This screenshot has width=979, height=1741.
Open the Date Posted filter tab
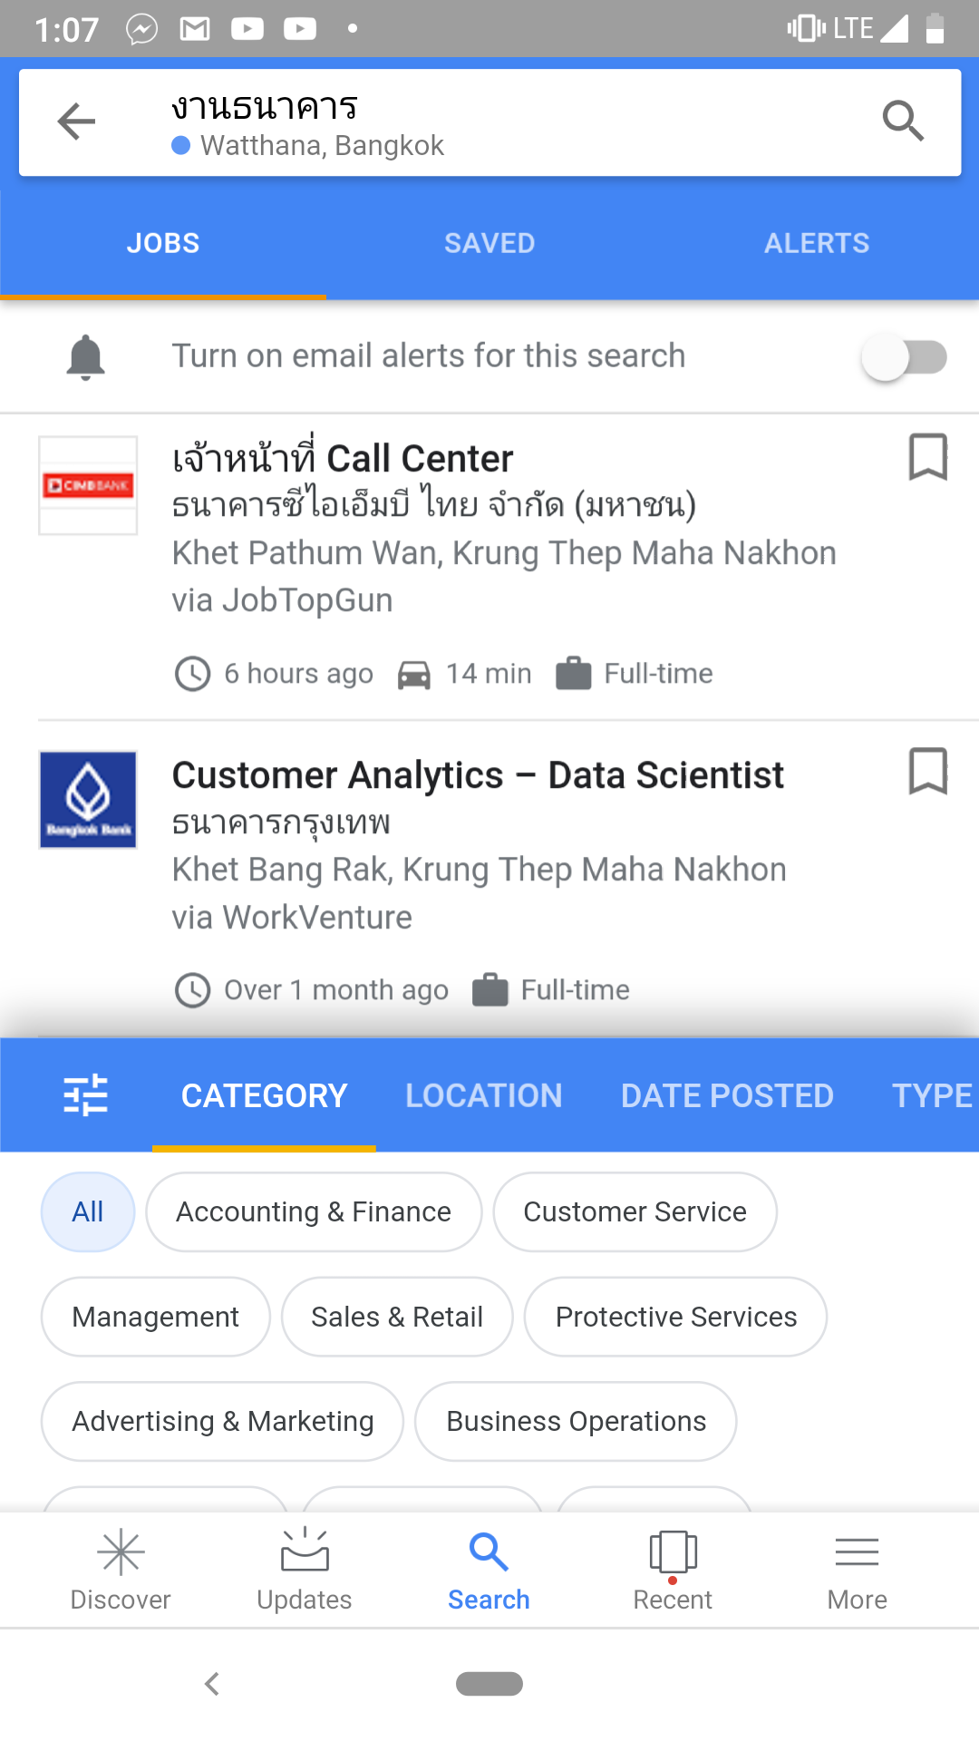(727, 1095)
